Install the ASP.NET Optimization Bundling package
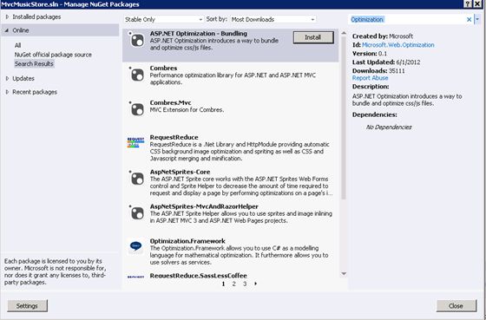Viewport: 486px width, 320px height. pos(313,37)
